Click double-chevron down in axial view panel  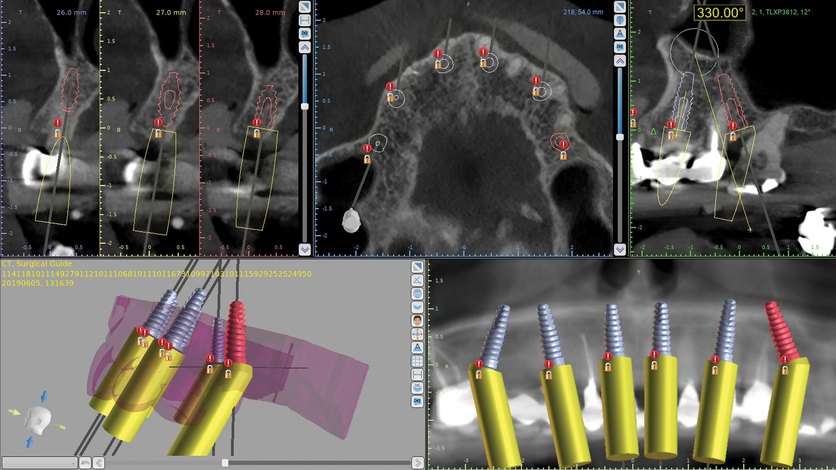619,249
